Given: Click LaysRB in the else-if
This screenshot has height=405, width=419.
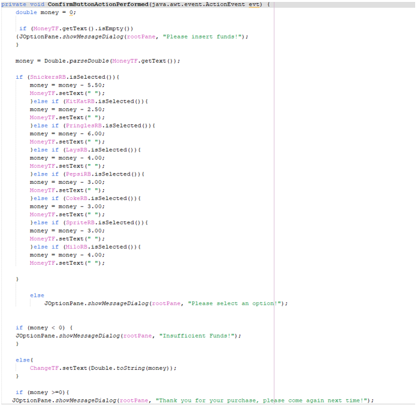Looking at the screenshot, I should click(76, 150).
